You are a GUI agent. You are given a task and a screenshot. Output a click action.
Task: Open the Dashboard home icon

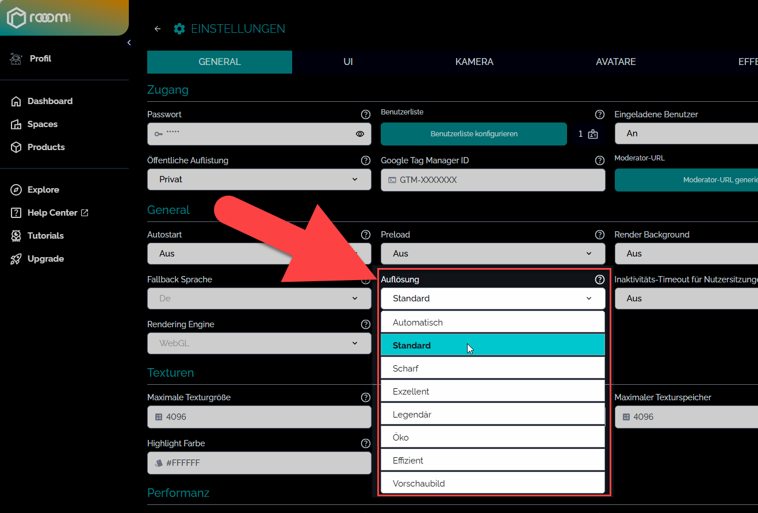[16, 101]
